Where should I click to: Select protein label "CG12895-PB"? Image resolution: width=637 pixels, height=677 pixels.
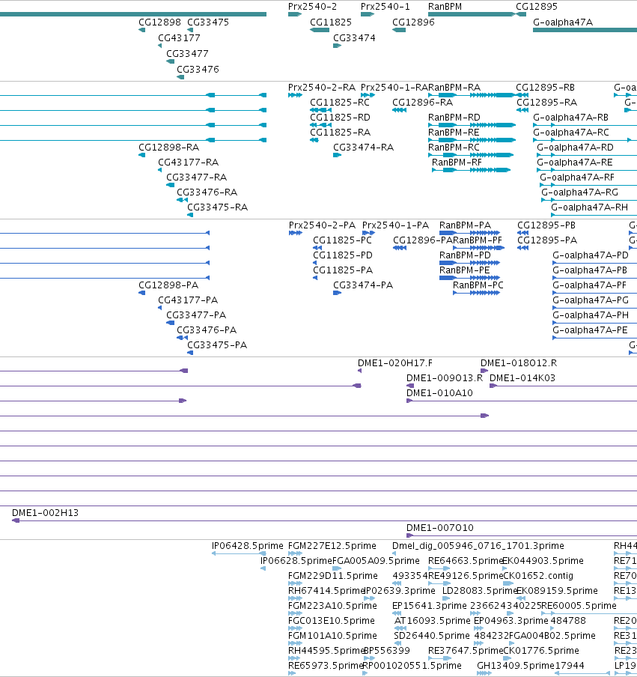tap(546, 225)
